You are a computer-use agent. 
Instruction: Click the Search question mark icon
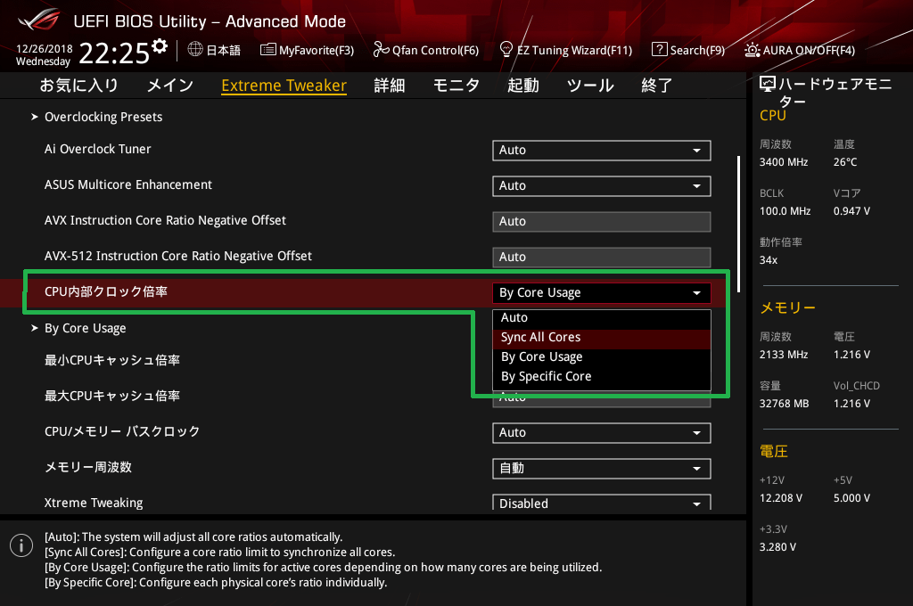pyautogui.click(x=659, y=50)
